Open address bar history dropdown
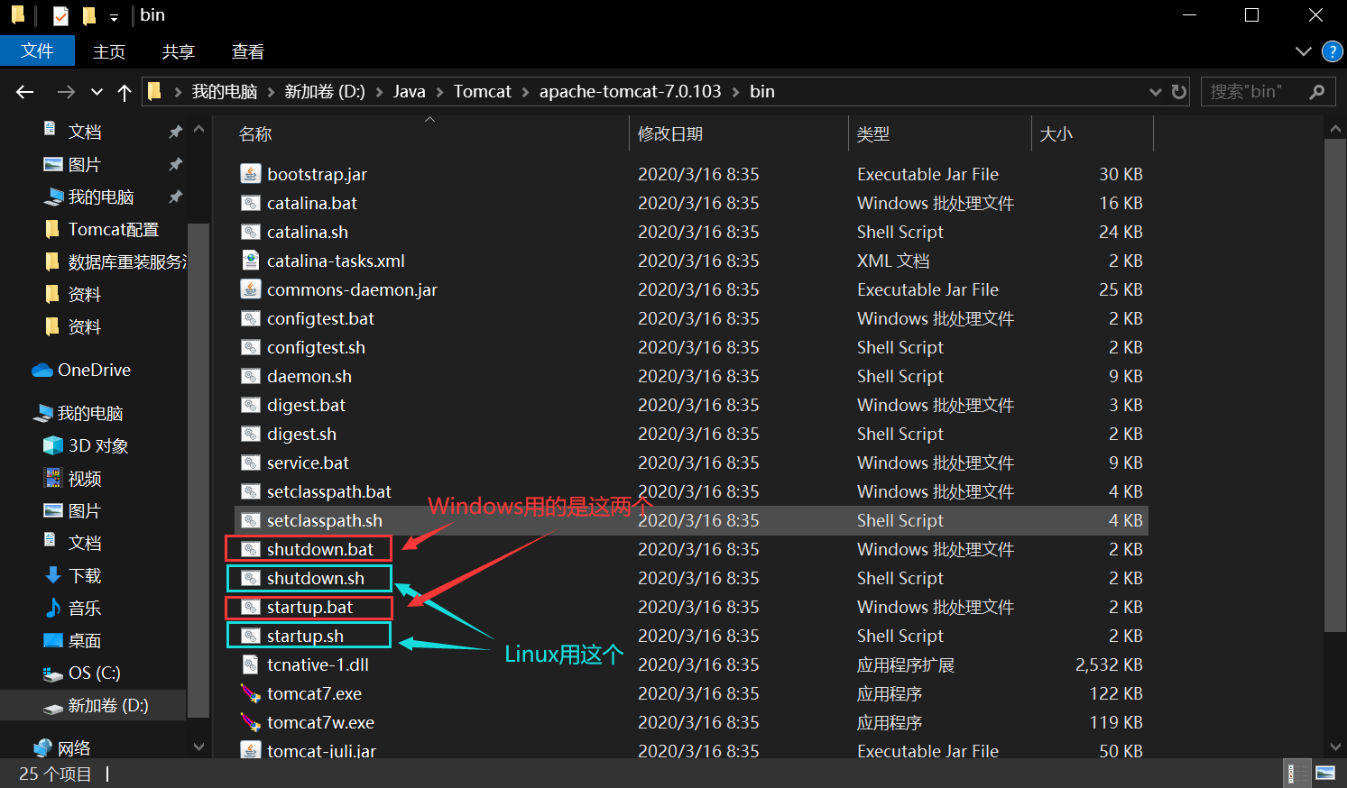The width and height of the screenshot is (1347, 788). tap(1155, 92)
